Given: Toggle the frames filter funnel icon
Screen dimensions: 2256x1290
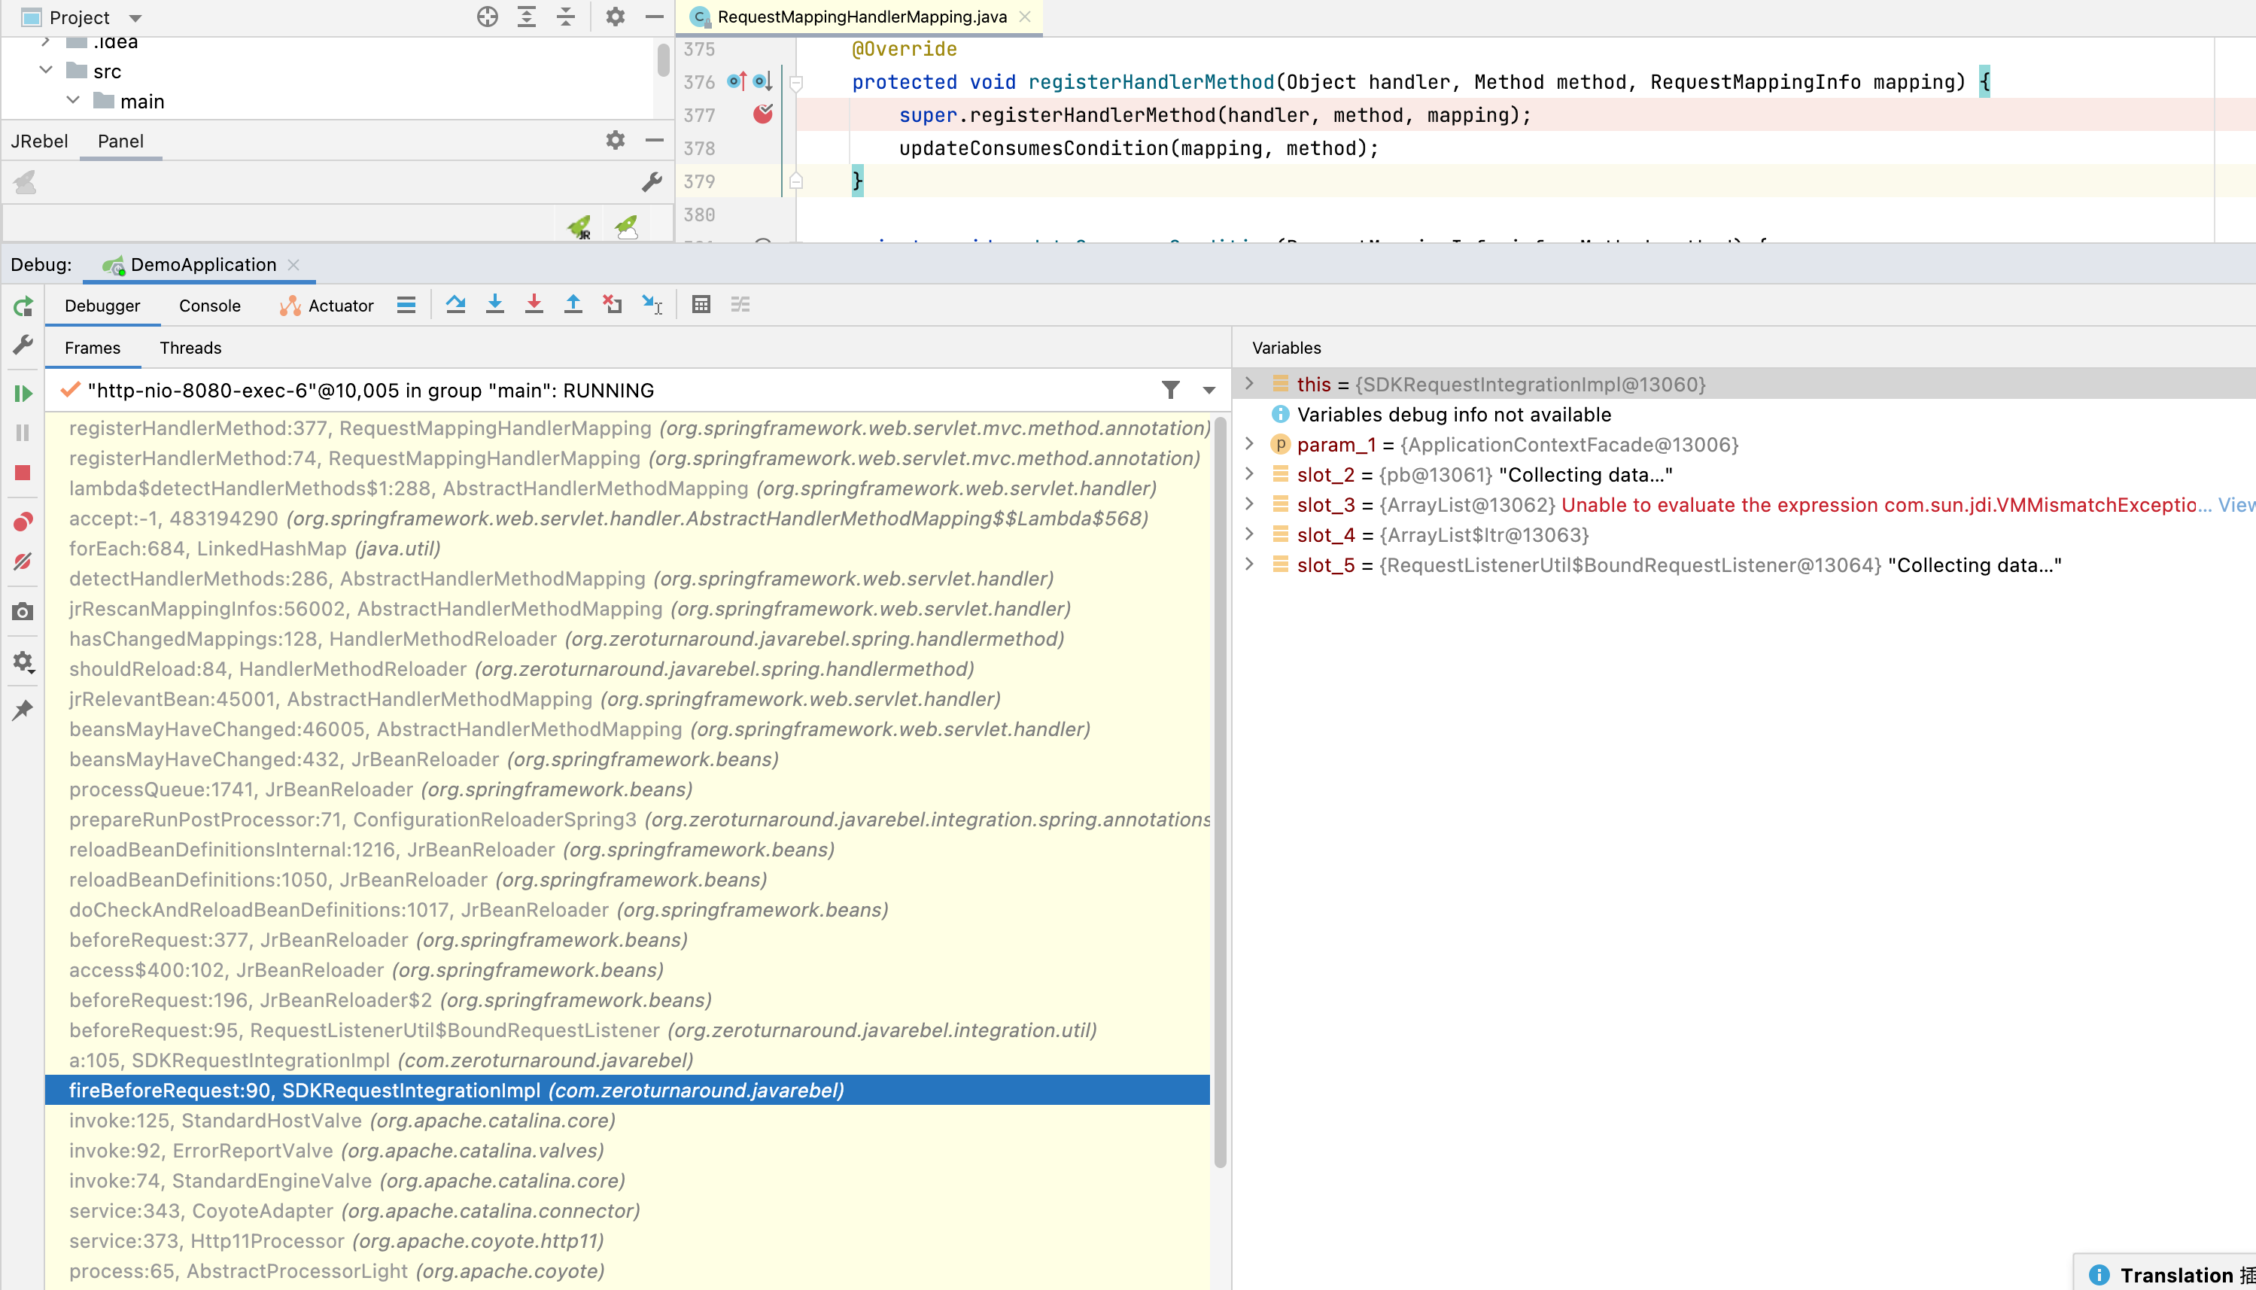Looking at the screenshot, I should [1170, 390].
